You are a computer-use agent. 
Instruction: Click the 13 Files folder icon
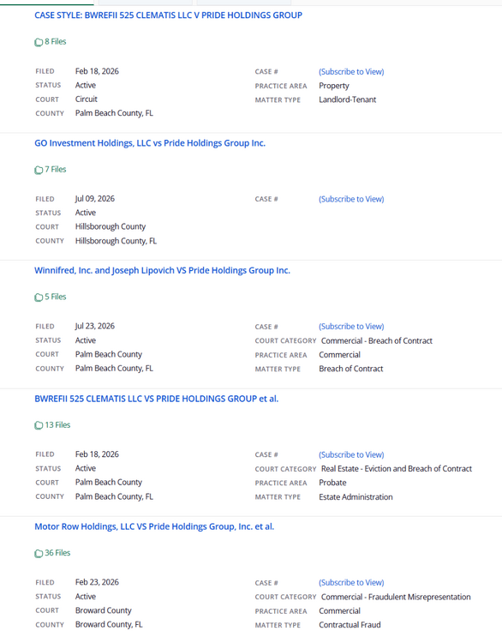(39, 425)
